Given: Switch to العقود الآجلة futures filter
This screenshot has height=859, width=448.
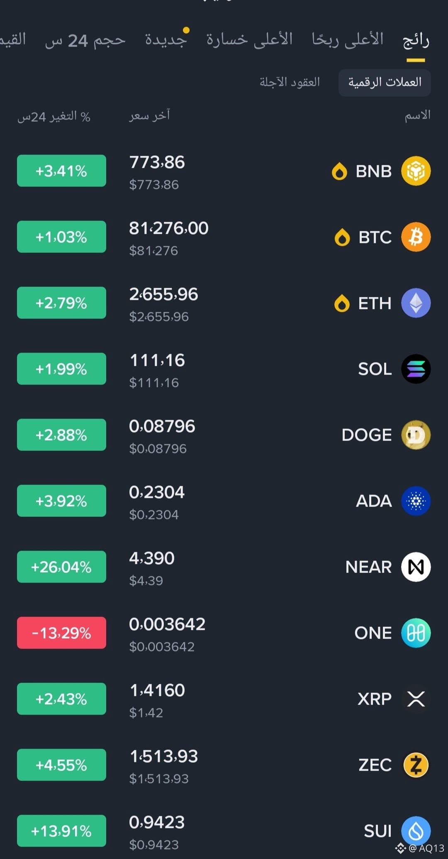Looking at the screenshot, I should tap(290, 82).
